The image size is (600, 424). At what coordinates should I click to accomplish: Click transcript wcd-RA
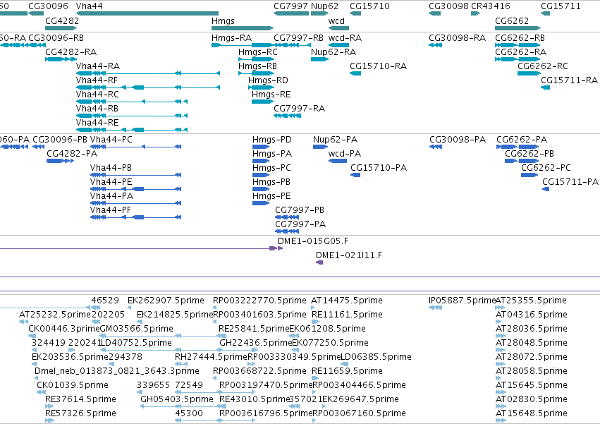coord(338,45)
